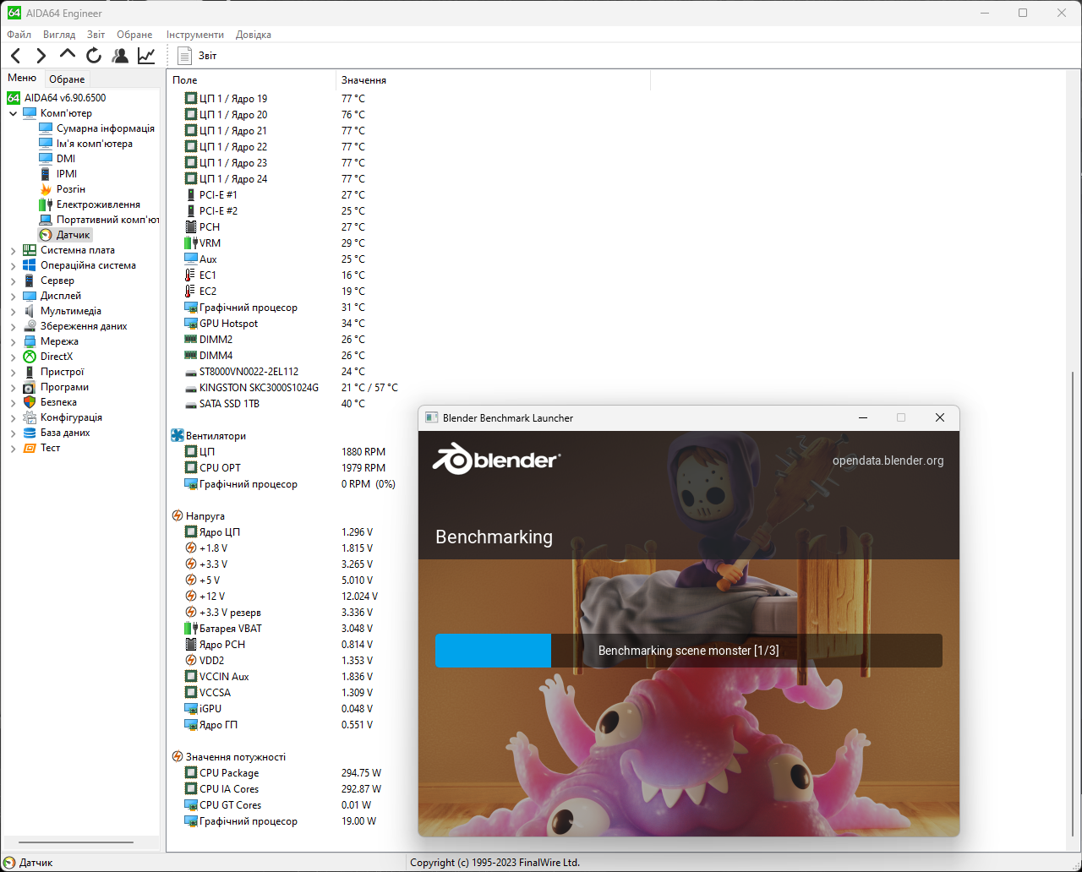This screenshot has width=1082, height=872.
Task: Refresh sensor values with the refresh icon
Action: coord(94,56)
